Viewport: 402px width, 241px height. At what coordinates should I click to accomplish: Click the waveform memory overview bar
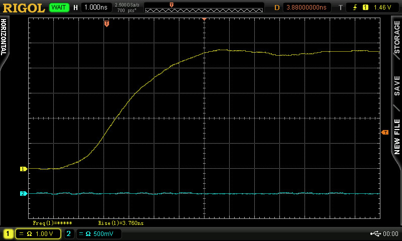204,8
